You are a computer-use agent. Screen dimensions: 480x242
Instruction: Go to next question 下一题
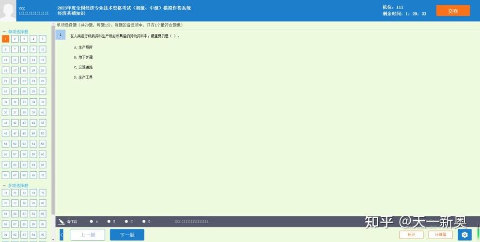pyautogui.click(x=127, y=235)
